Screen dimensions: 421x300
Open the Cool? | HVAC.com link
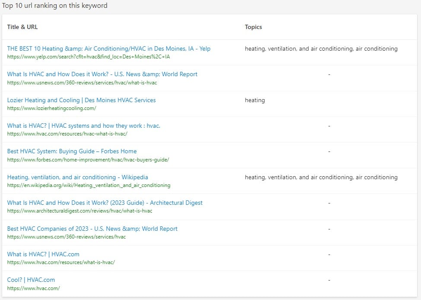[31, 280]
